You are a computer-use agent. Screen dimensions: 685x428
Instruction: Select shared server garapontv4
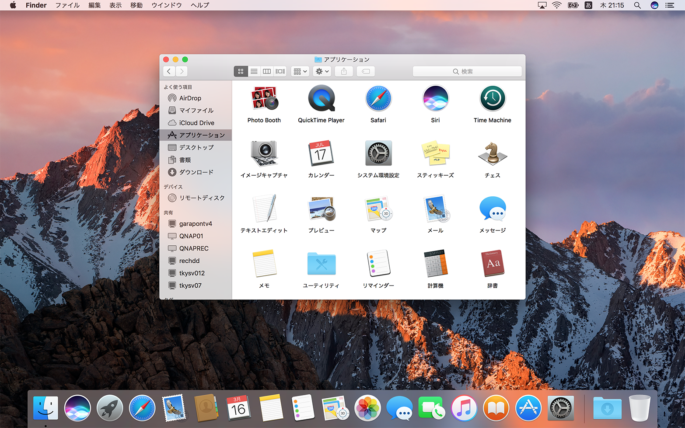point(196,223)
